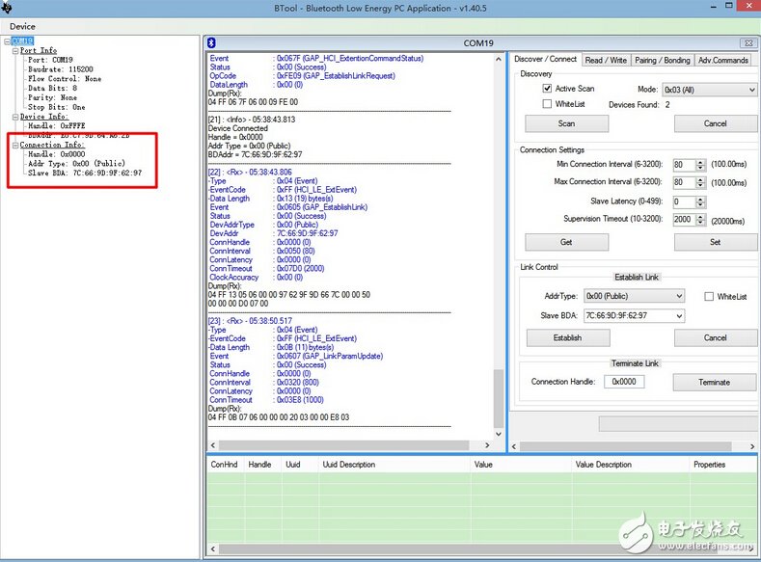
Task: Open the Device menu
Action: (22, 26)
